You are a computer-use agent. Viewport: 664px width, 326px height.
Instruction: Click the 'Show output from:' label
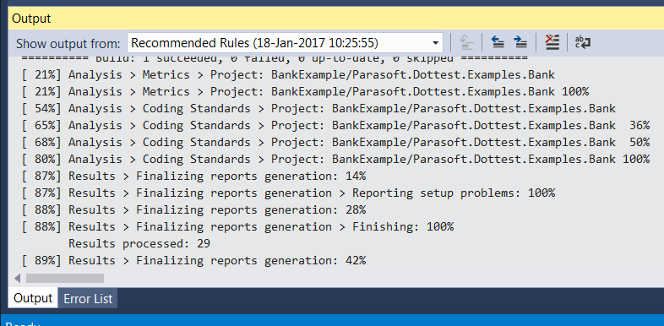[x=68, y=44]
